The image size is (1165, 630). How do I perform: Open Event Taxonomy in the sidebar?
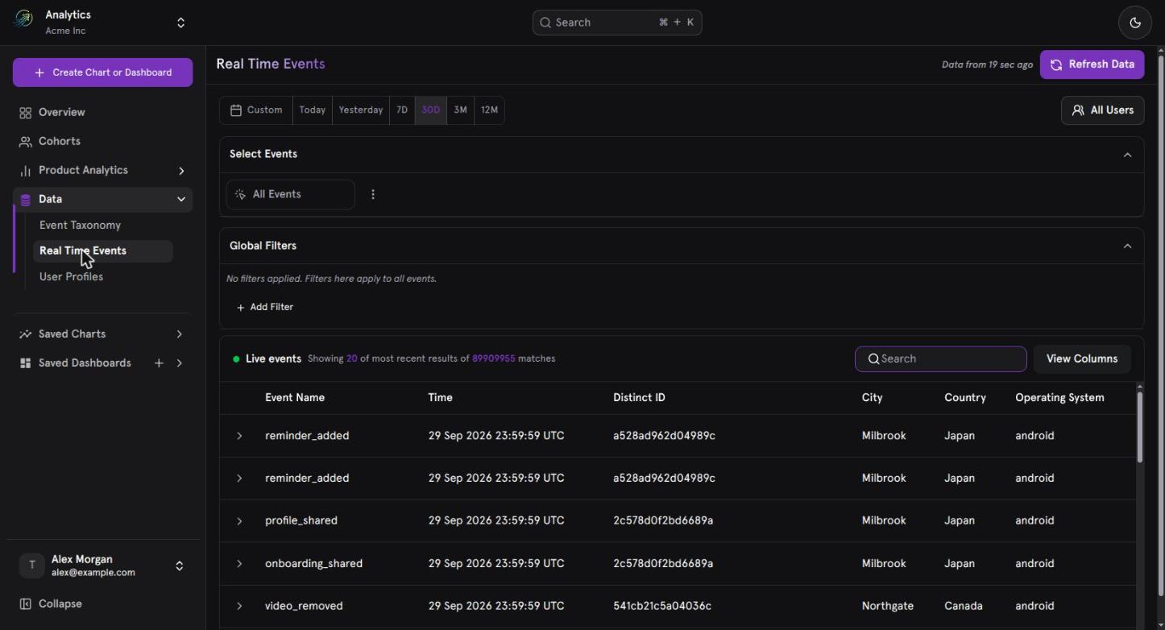pos(80,226)
